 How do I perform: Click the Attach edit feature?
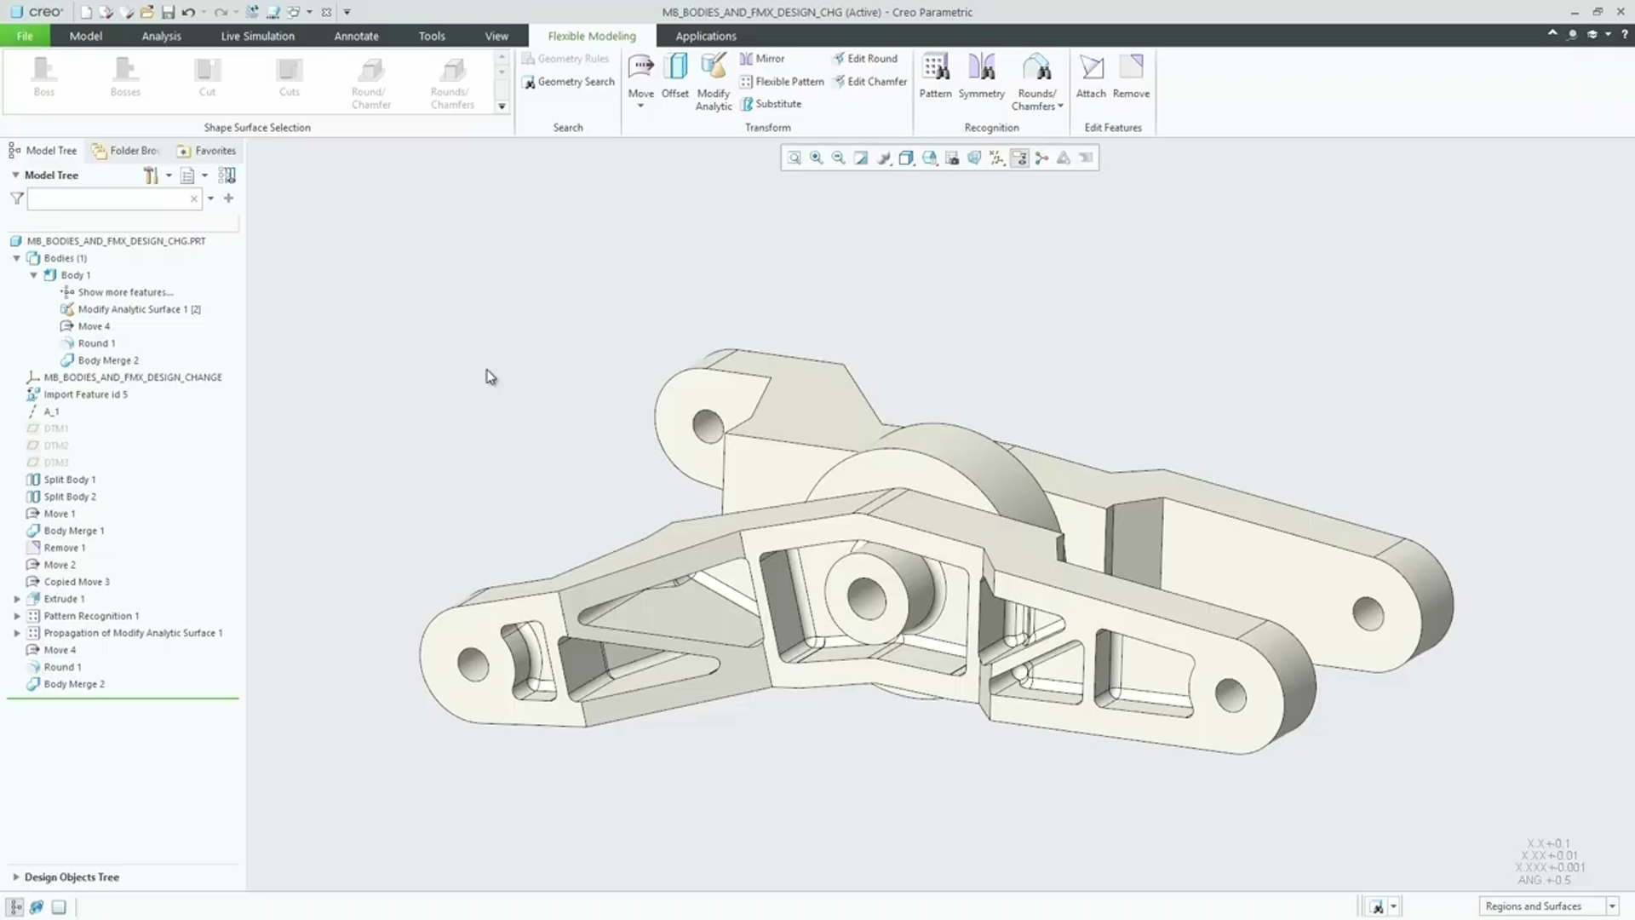tap(1091, 76)
